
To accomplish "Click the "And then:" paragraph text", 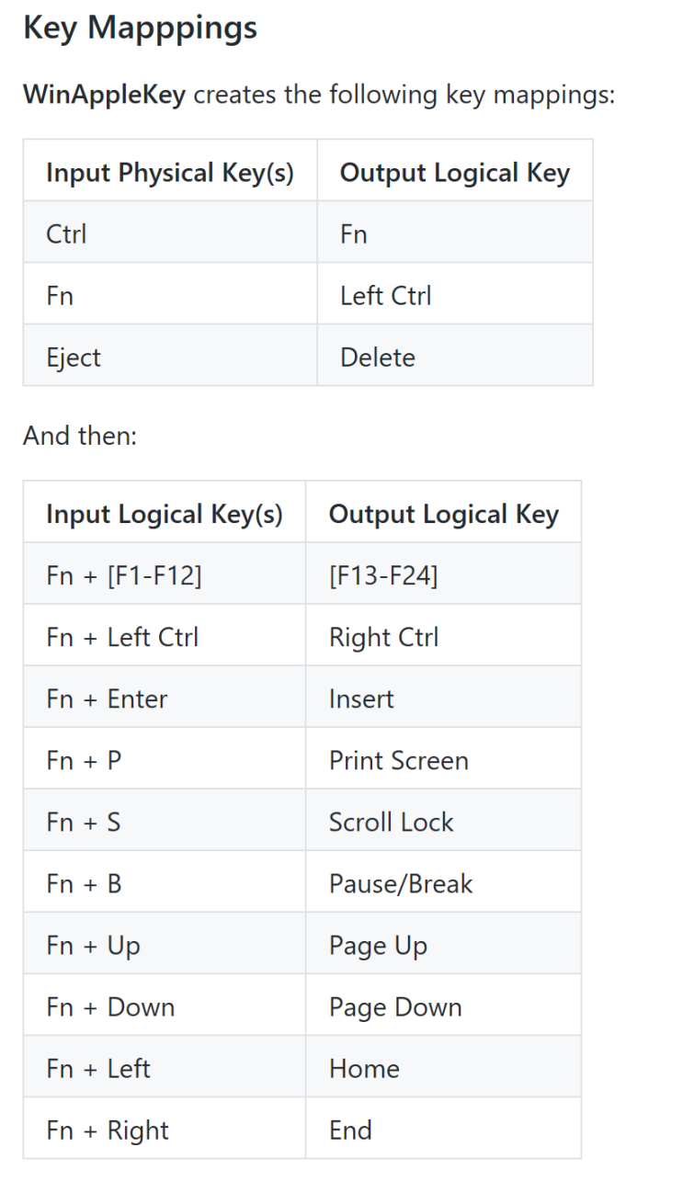I will [x=80, y=436].
